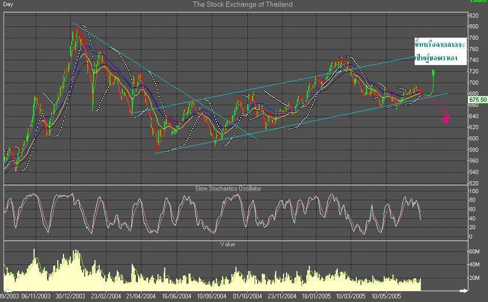
Task: Click "The Stock Exchange of Thailand" chart title
Action: [242, 4]
